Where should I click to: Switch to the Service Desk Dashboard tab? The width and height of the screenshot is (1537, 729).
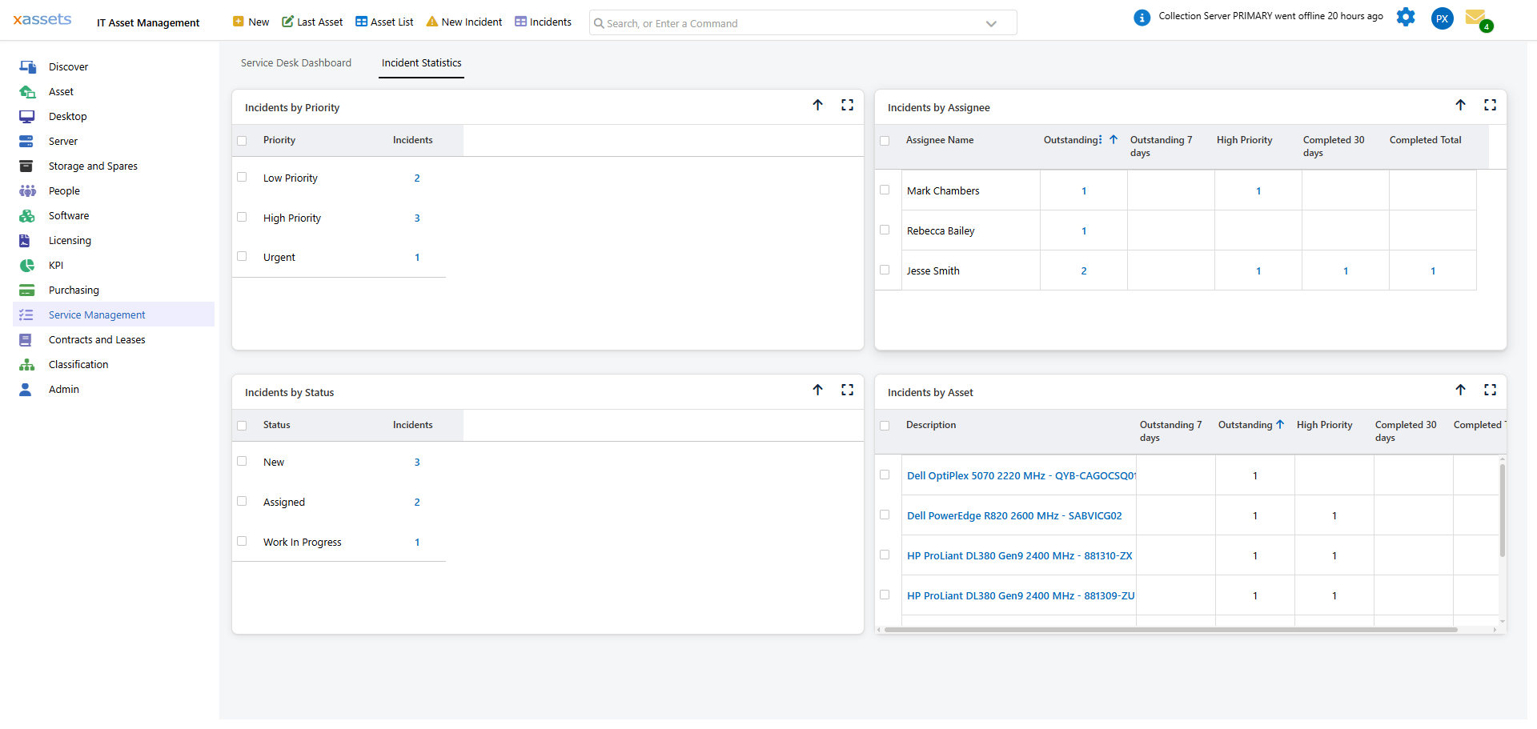(x=295, y=62)
